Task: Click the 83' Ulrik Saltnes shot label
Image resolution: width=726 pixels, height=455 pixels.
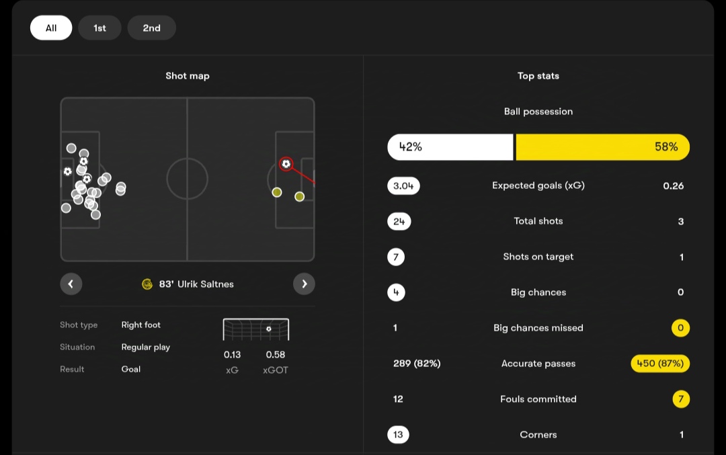Action: click(196, 284)
